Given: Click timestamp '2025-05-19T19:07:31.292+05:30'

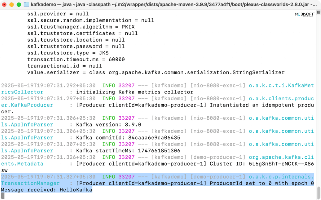Looking at the screenshot, I should click(48, 85).
